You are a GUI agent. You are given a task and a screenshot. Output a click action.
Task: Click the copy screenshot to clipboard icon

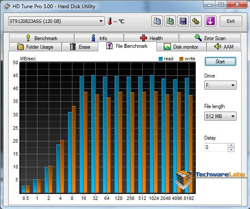[170, 21]
